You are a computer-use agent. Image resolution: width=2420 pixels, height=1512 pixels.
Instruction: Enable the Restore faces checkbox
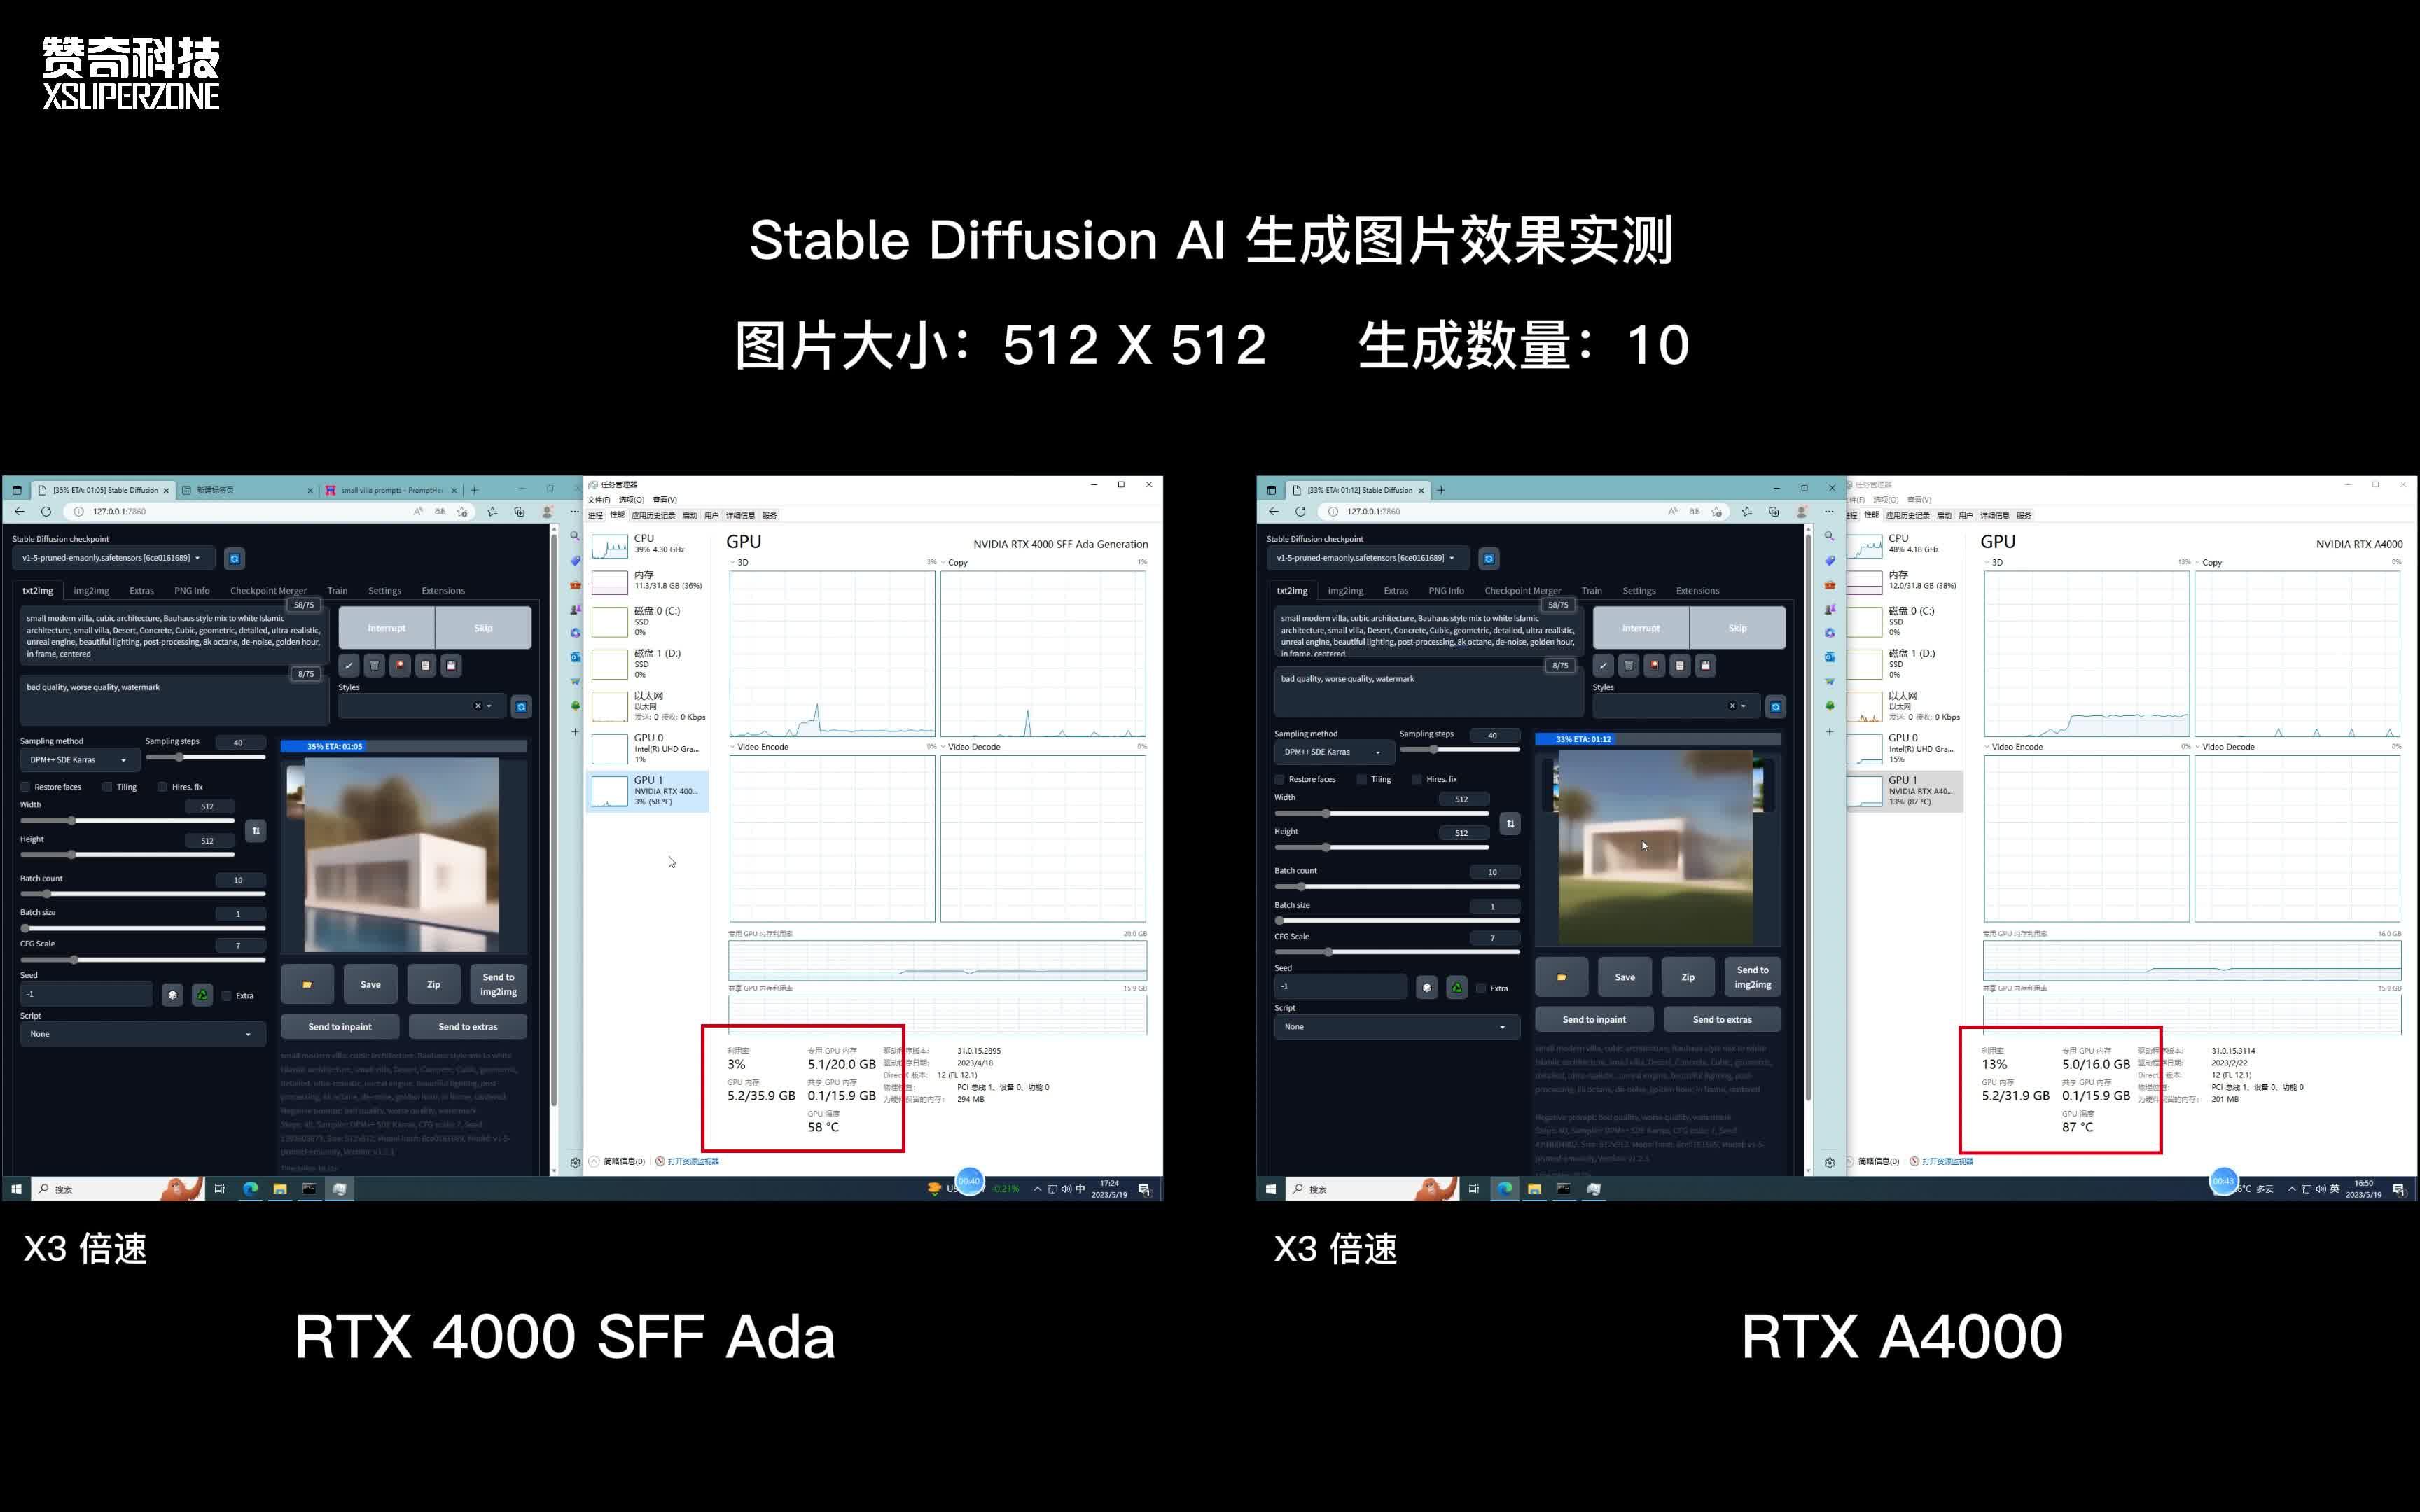coord(25,787)
